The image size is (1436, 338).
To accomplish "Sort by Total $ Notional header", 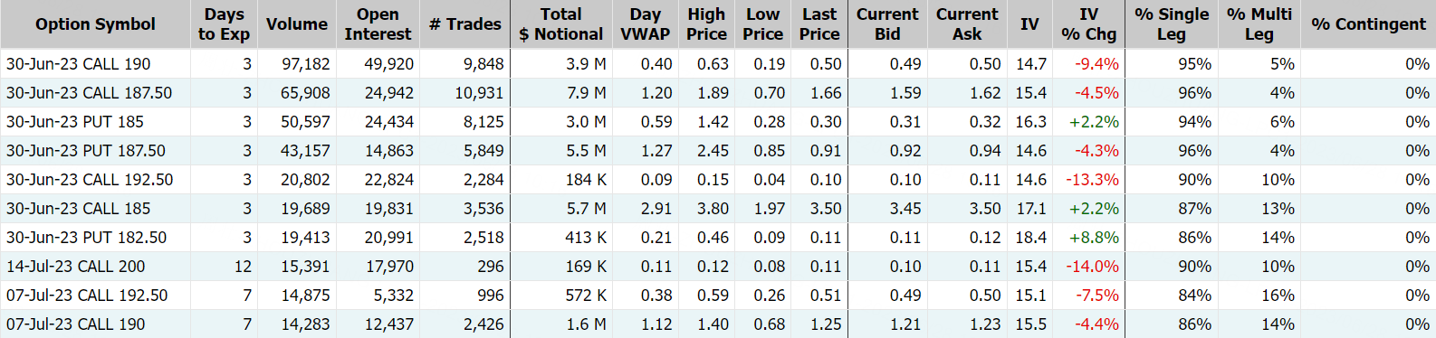I will click(561, 24).
